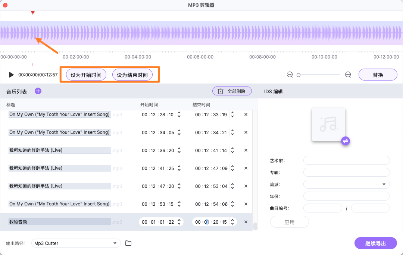Apply ID3 changes with 应用
403x255 pixels.
tap(289, 221)
